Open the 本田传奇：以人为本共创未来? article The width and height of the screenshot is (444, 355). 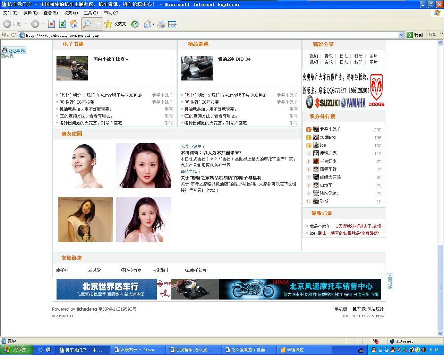coord(211,153)
